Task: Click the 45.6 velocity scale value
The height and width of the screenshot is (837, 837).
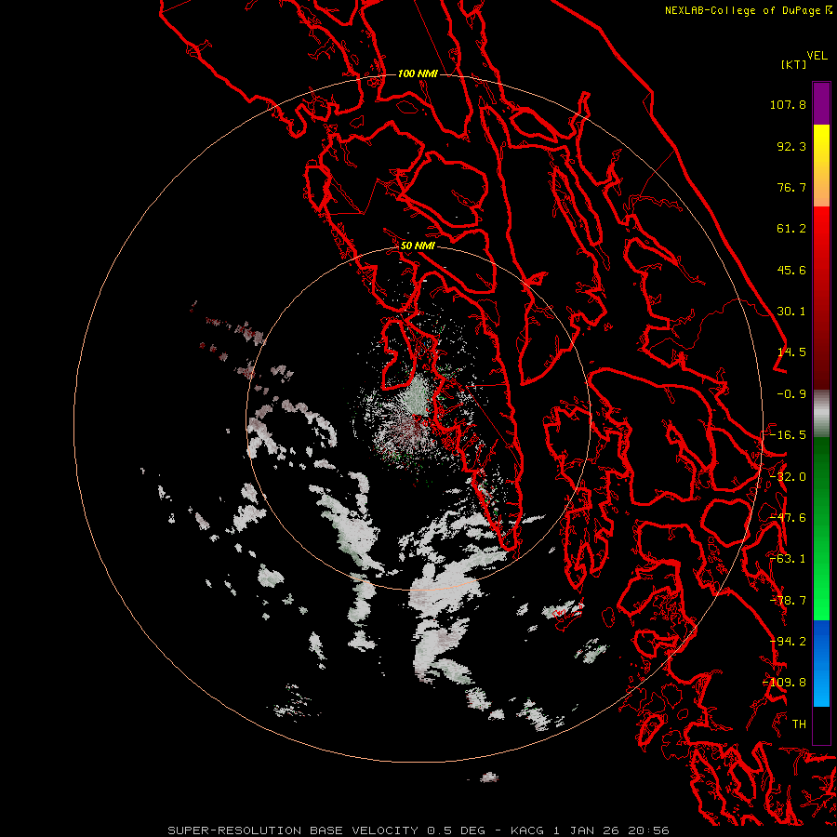Action: [x=791, y=270]
